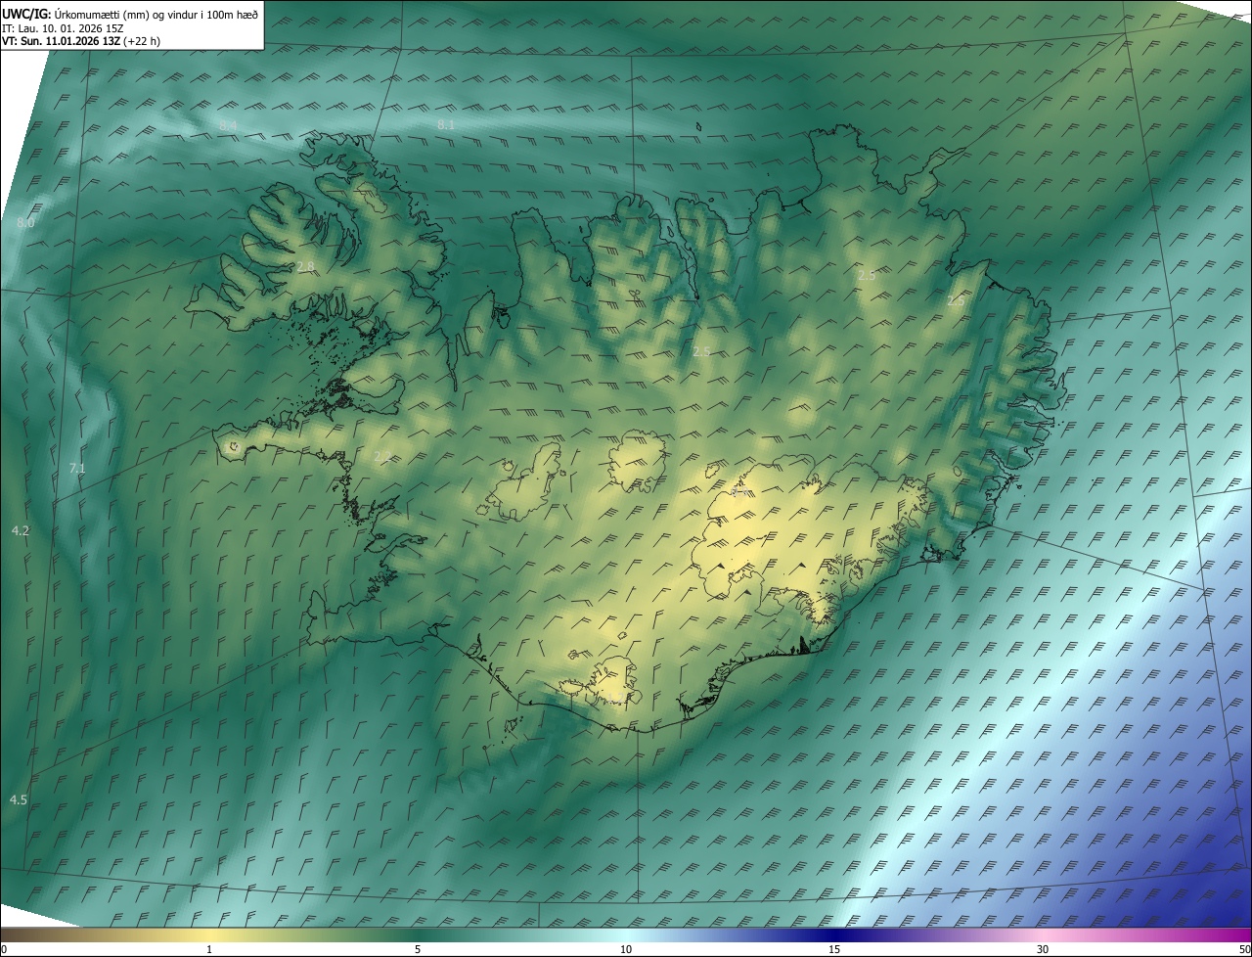Click the 'VT: Sun. 11.01.2026 13Z (+22 h)' line
Viewport: 1252px width, 957px height.
pyautogui.click(x=81, y=41)
